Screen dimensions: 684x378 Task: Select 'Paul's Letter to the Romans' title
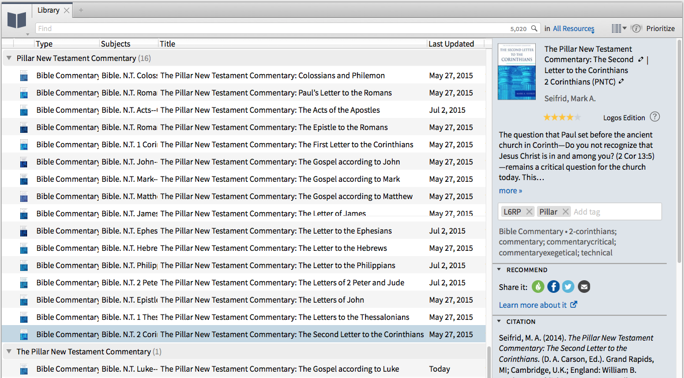tap(276, 93)
